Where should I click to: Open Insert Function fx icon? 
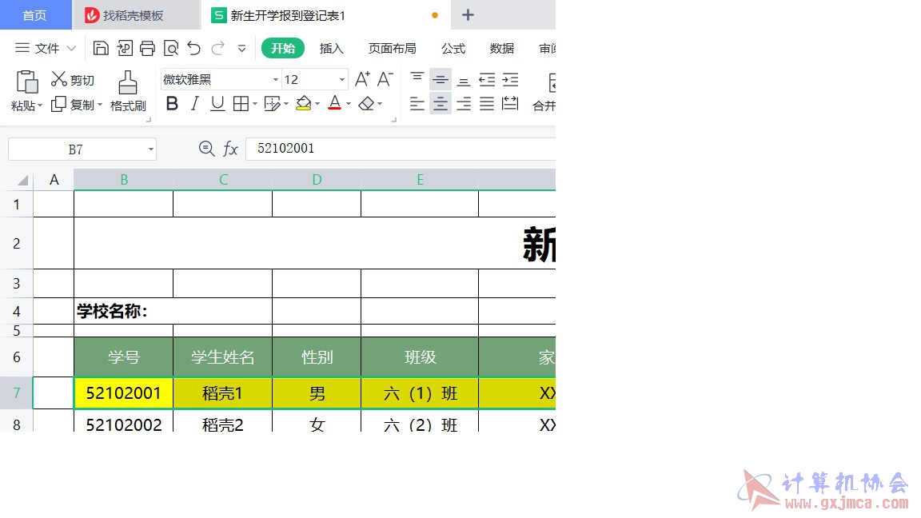[230, 149]
